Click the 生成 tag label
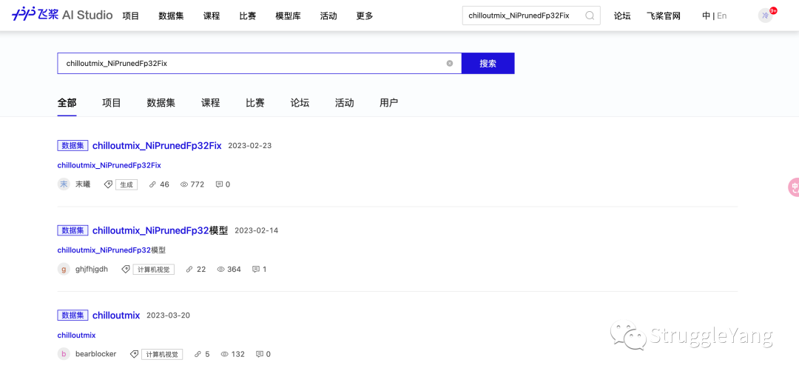 click(127, 184)
